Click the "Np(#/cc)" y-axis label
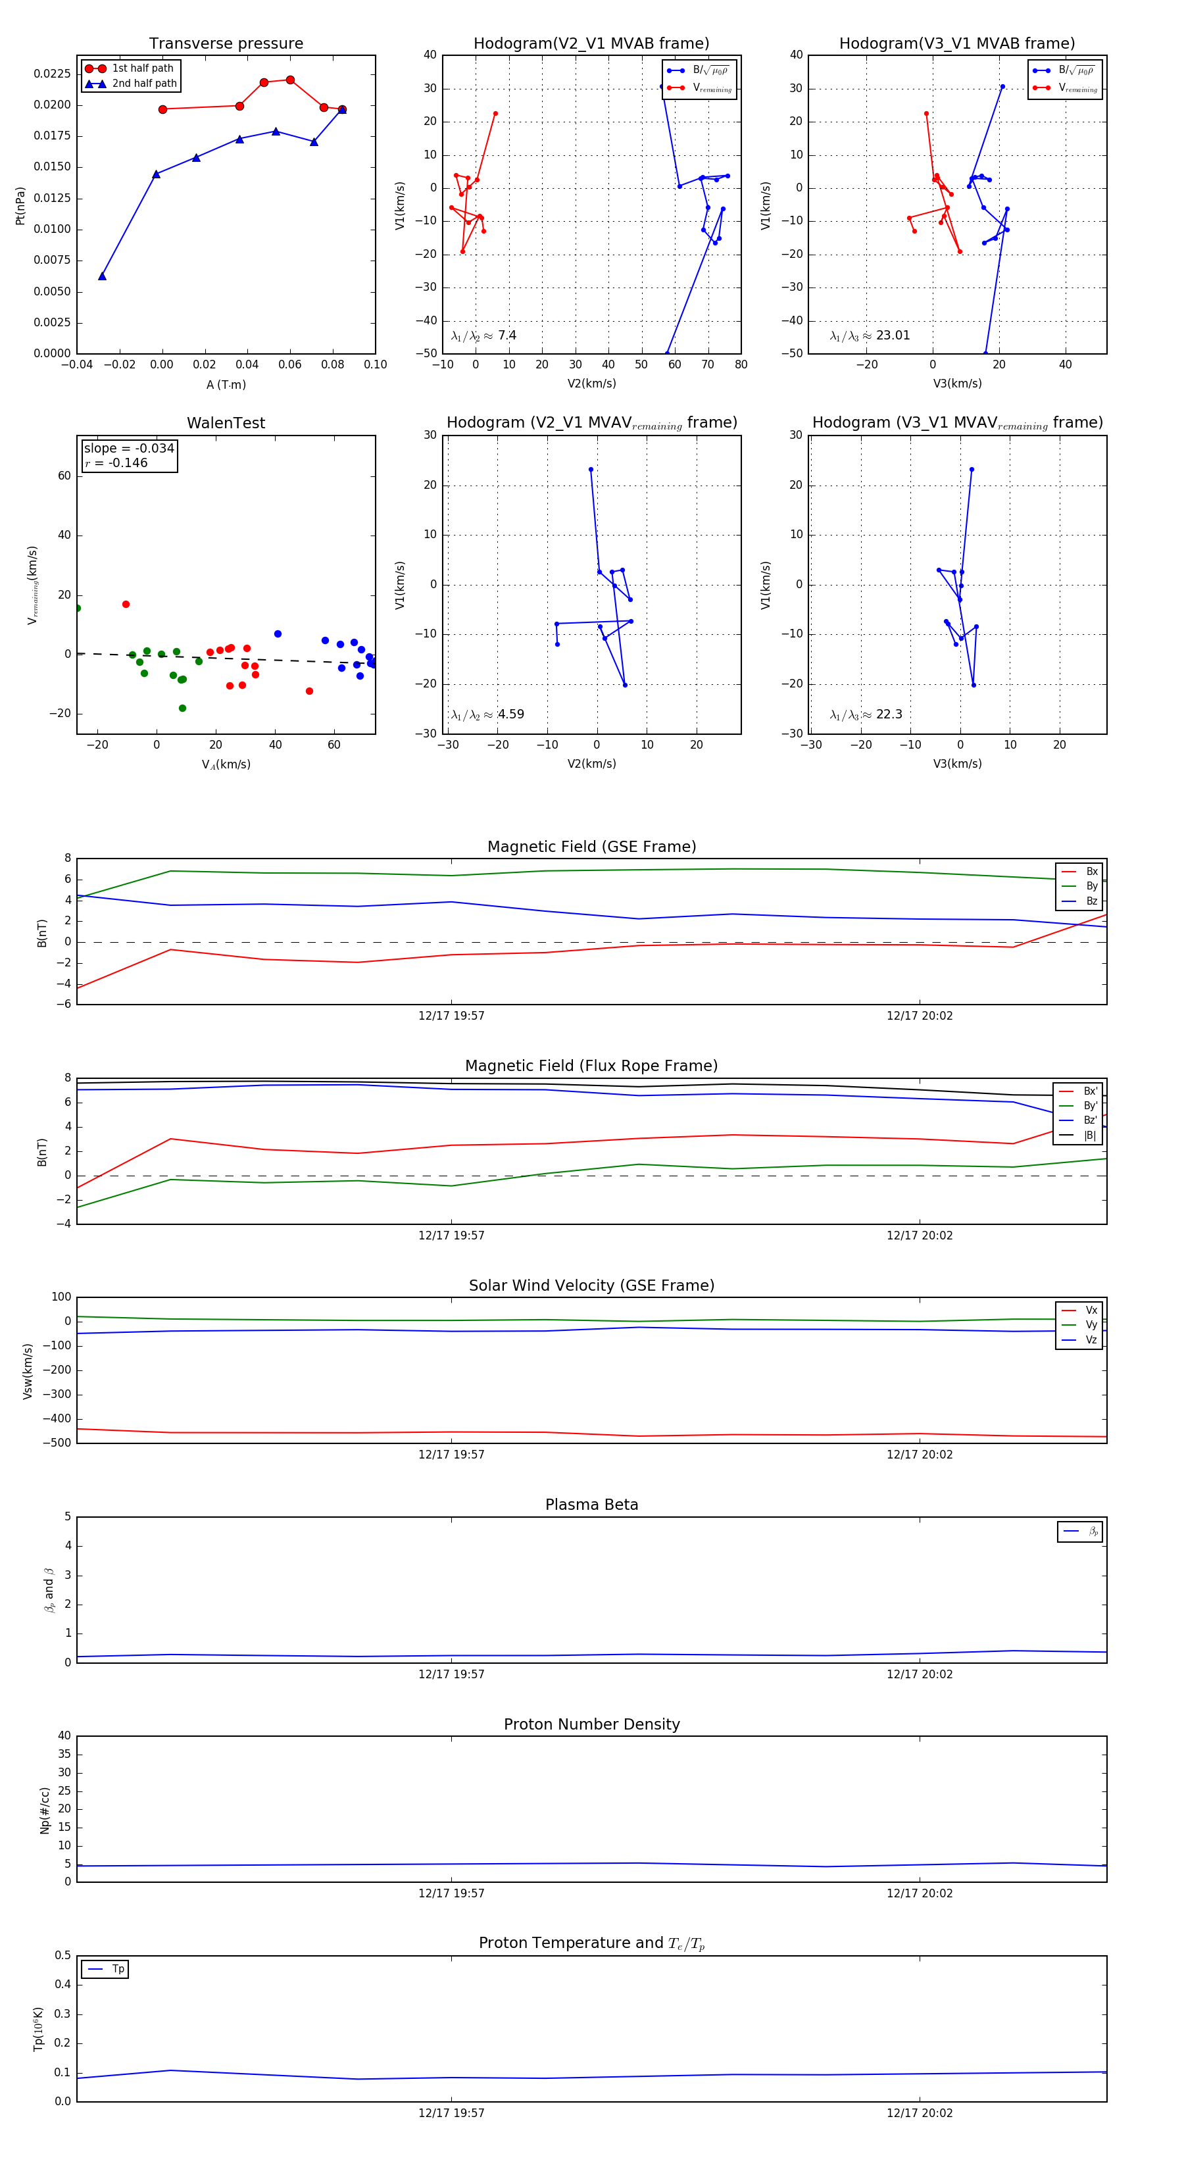Screen dimensions: 1184x2171 (45, 1809)
